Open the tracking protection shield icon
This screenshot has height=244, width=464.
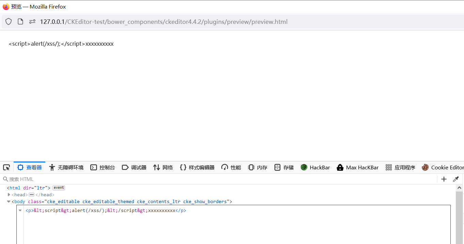[9, 22]
